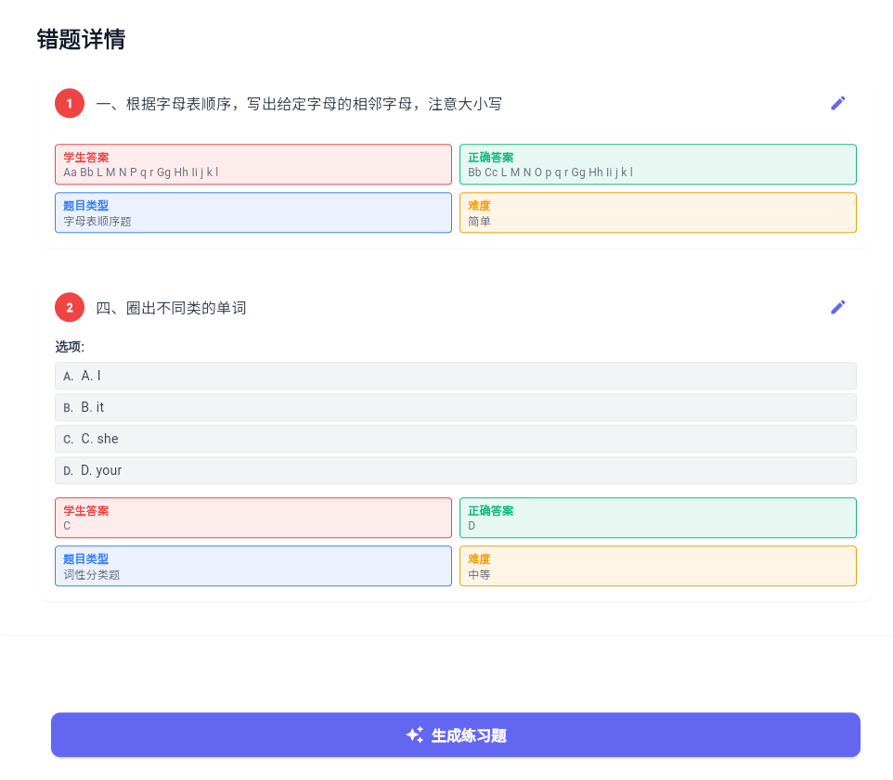Click the question title 四、圈出不同类的单词
The image size is (893, 780).
tap(172, 308)
